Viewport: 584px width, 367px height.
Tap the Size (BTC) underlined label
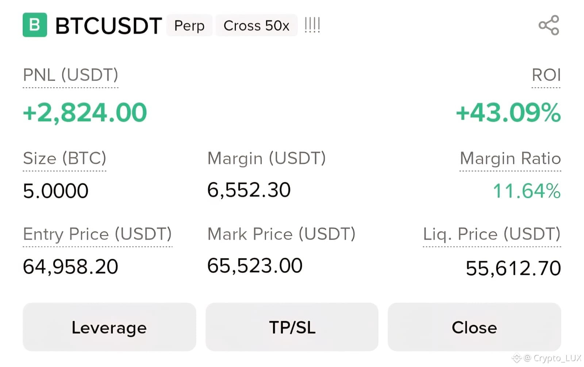pyautogui.click(x=65, y=159)
